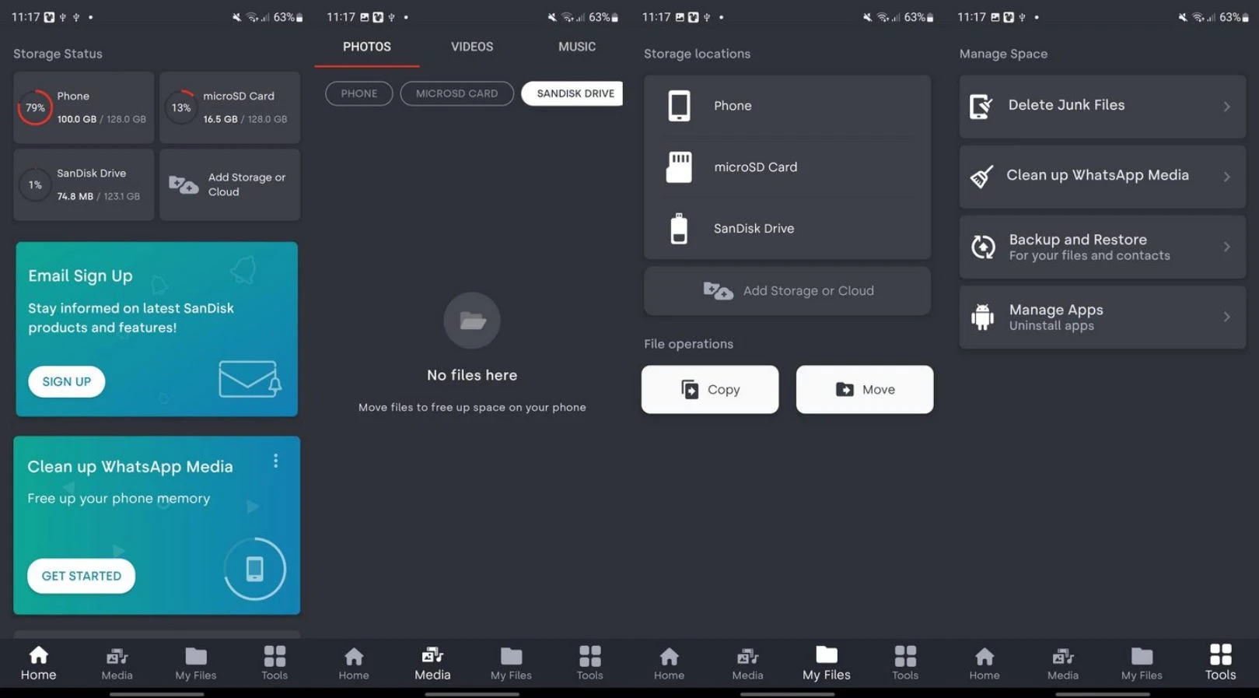Tap active Tools tab in fourth screen
This screenshot has height=698, width=1259.
(x=1220, y=664)
